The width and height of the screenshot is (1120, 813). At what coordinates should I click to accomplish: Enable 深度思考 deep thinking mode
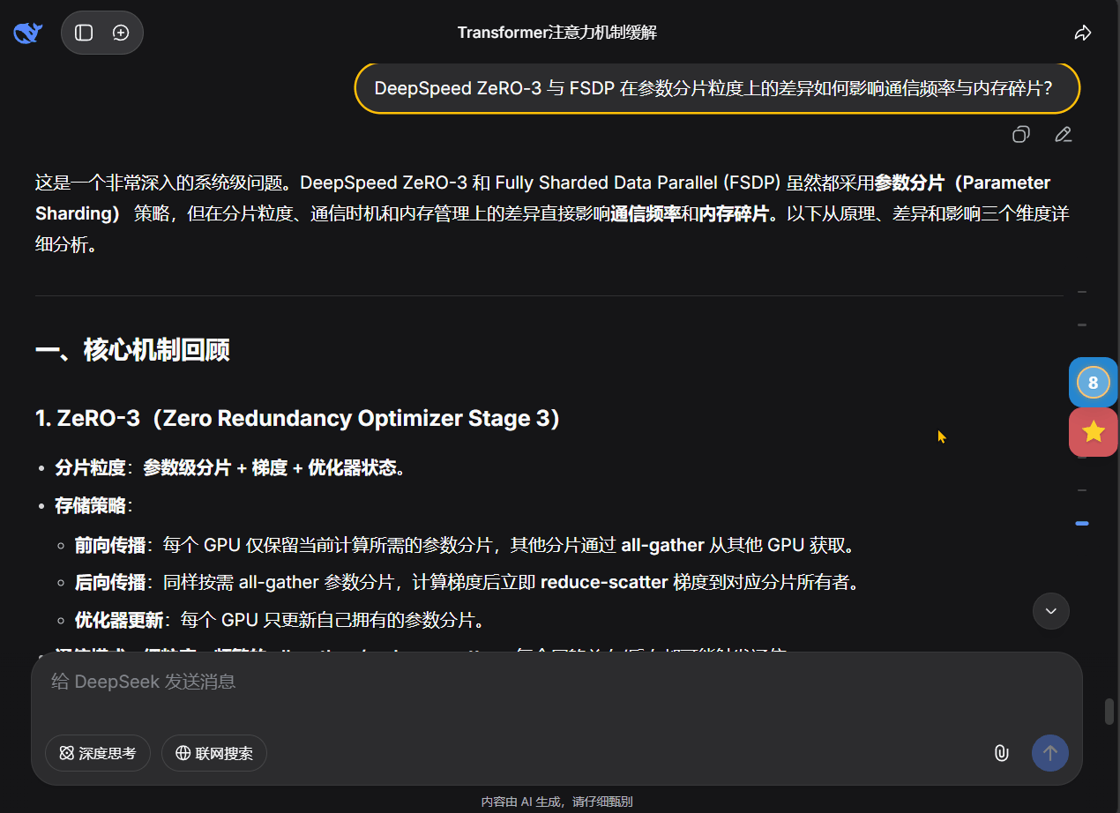coord(98,753)
